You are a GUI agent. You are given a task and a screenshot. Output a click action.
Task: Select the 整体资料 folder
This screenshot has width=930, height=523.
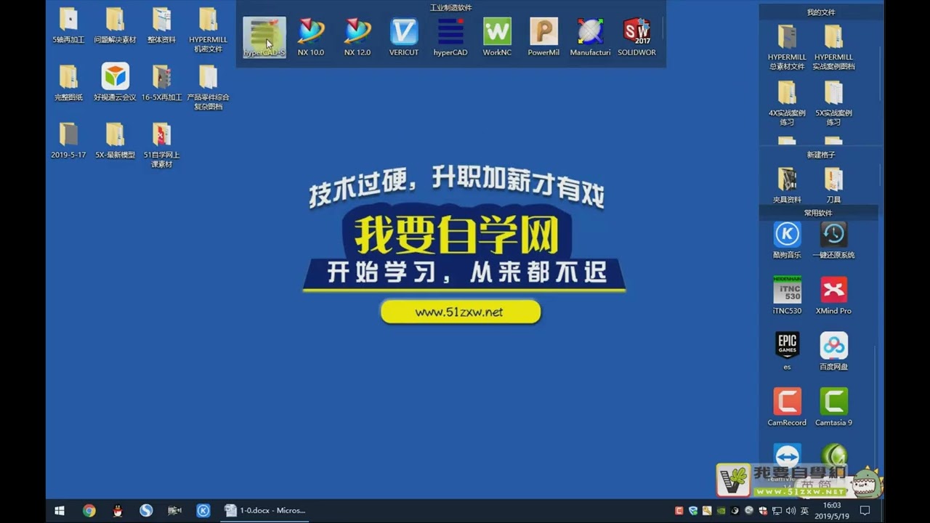coord(161,25)
